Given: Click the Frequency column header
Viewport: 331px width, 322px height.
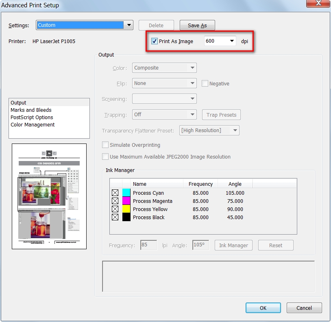Looking at the screenshot, I should [200, 184].
